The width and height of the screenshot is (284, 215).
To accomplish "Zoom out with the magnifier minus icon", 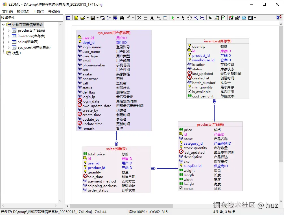I will (202, 18).
